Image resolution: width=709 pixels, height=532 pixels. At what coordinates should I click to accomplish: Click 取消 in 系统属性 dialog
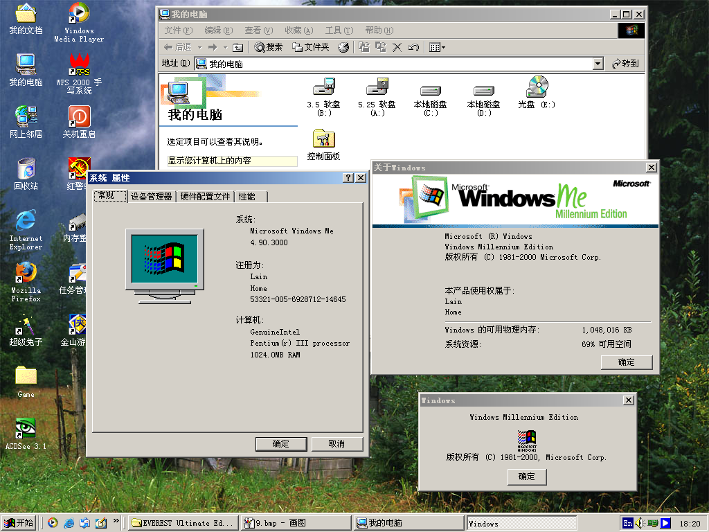[x=336, y=444]
